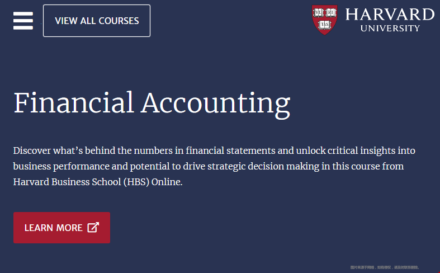440x273 pixels.
Task: Click the bottom bar of hamburger icon
Action: [23, 27]
